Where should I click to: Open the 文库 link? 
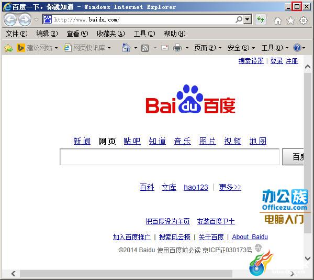(x=169, y=187)
